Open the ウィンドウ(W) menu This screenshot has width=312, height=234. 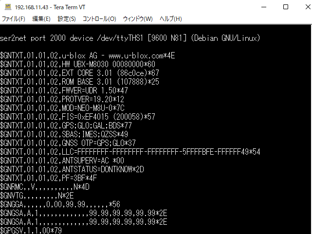tap(138, 19)
